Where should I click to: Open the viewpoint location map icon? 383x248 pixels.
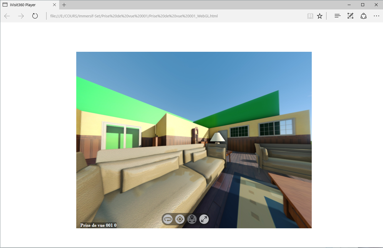192,219
